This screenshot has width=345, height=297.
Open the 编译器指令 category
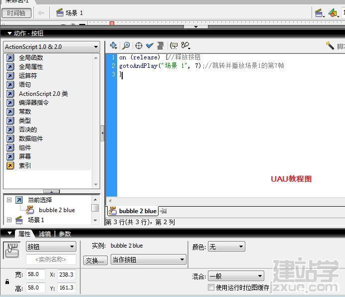click(x=34, y=103)
